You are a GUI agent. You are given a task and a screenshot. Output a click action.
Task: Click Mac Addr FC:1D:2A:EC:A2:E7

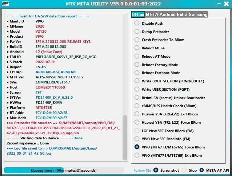(x=51, y=118)
